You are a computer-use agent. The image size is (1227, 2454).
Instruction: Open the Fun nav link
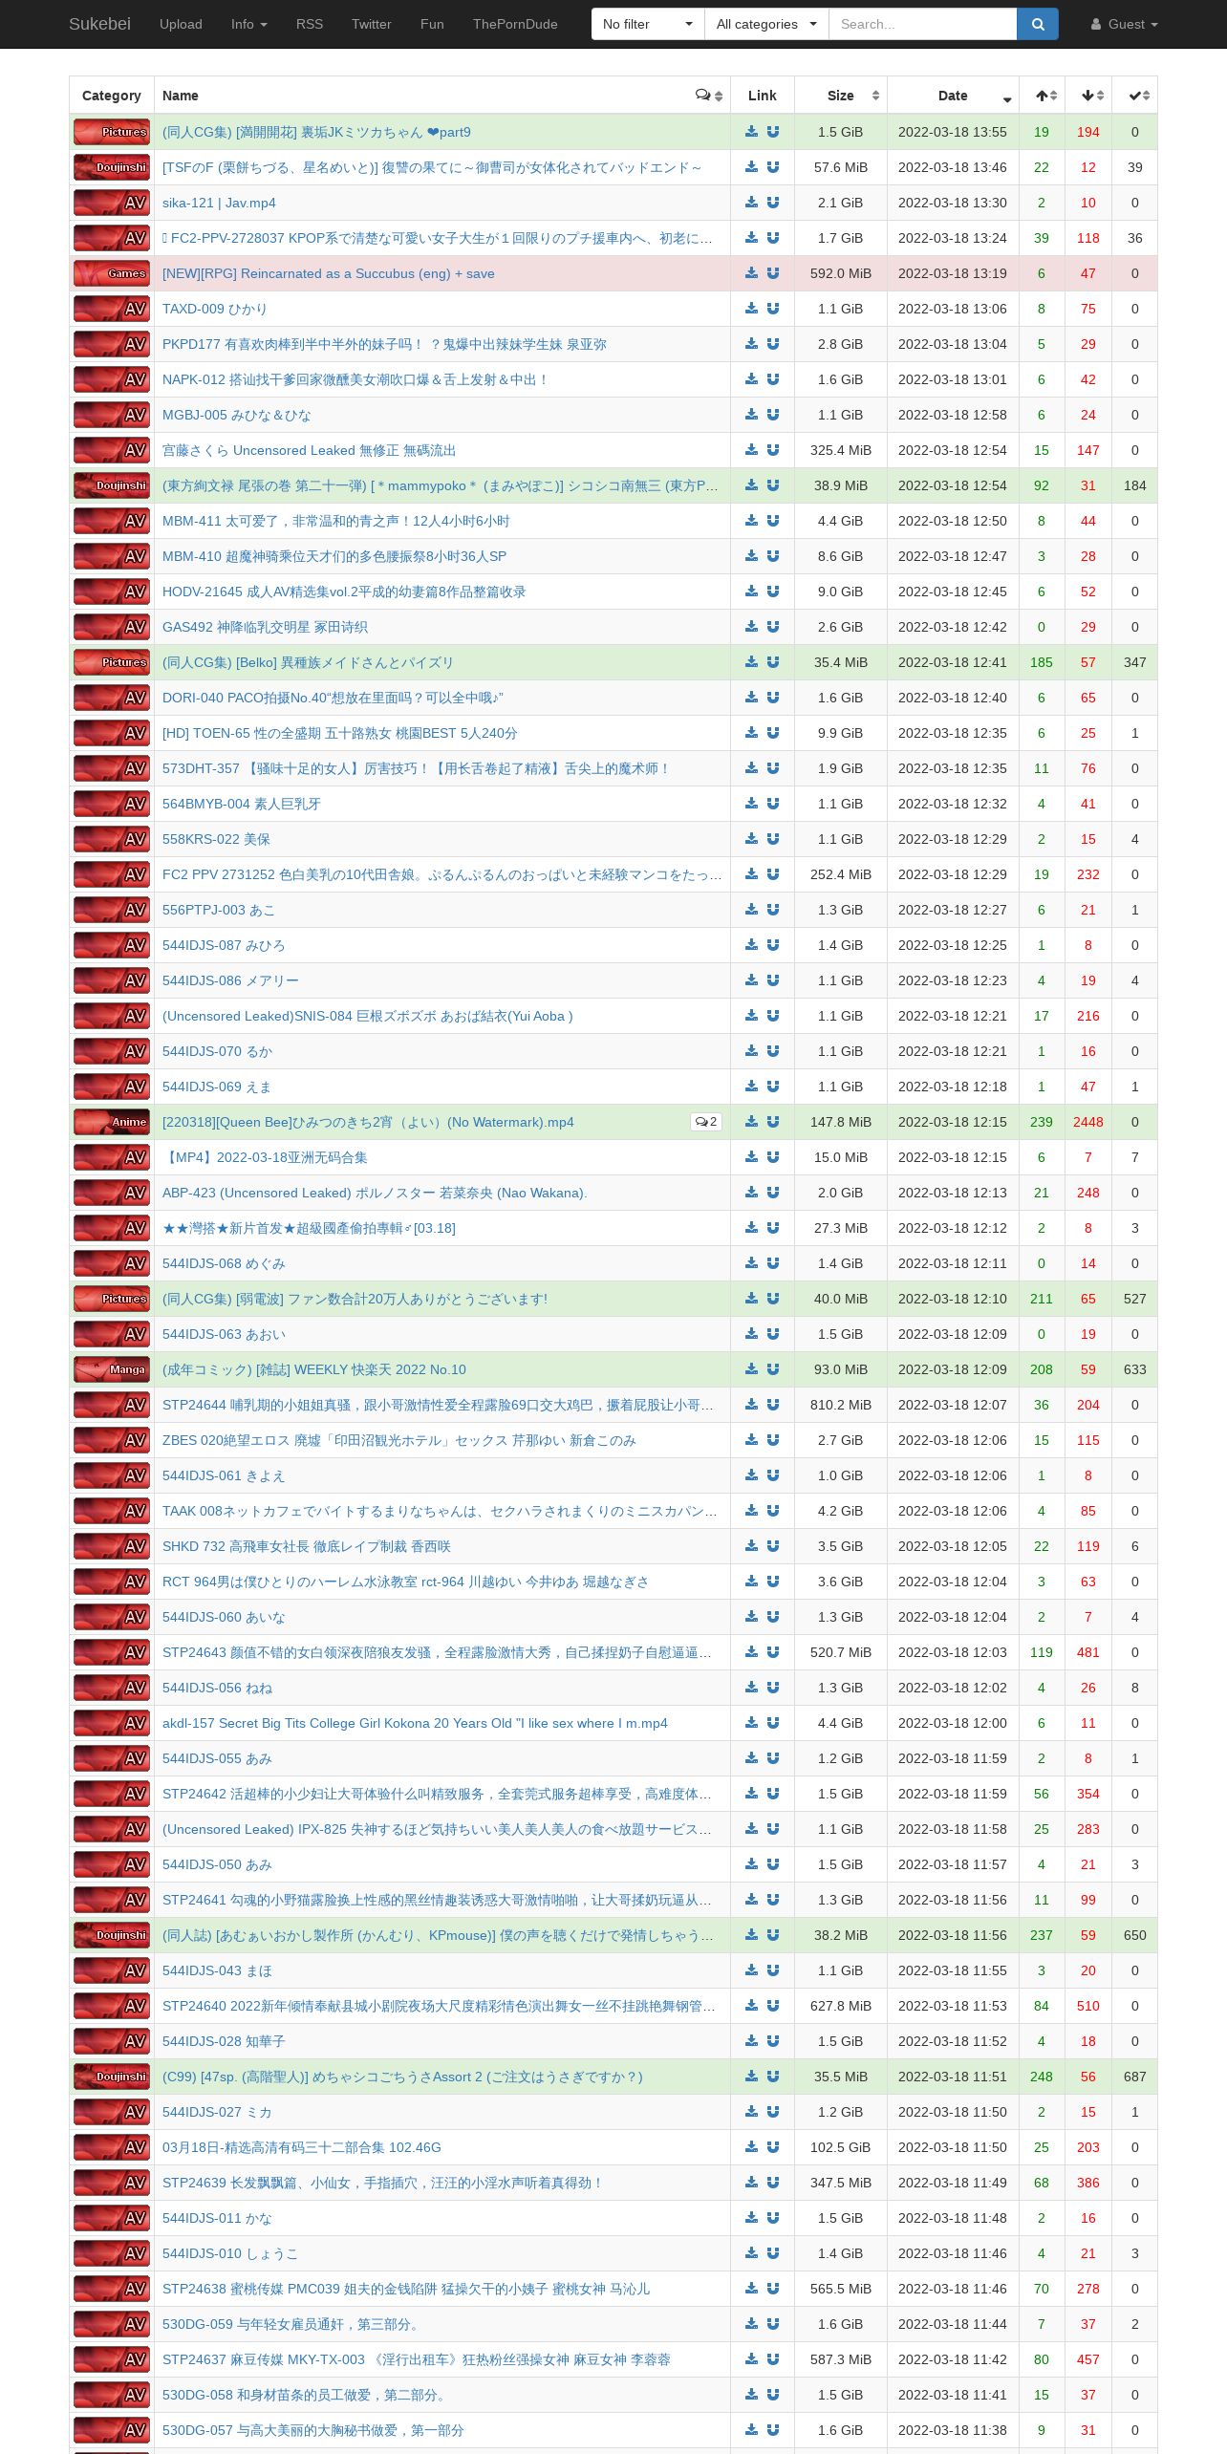pyautogui.click(x=432, y=24)
